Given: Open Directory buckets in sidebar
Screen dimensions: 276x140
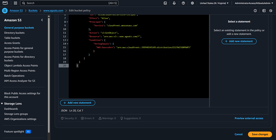Looking at the screenshot, I should (14, 33).
